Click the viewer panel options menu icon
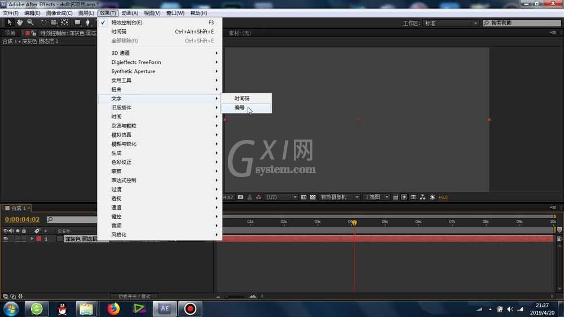 point(553,33)
